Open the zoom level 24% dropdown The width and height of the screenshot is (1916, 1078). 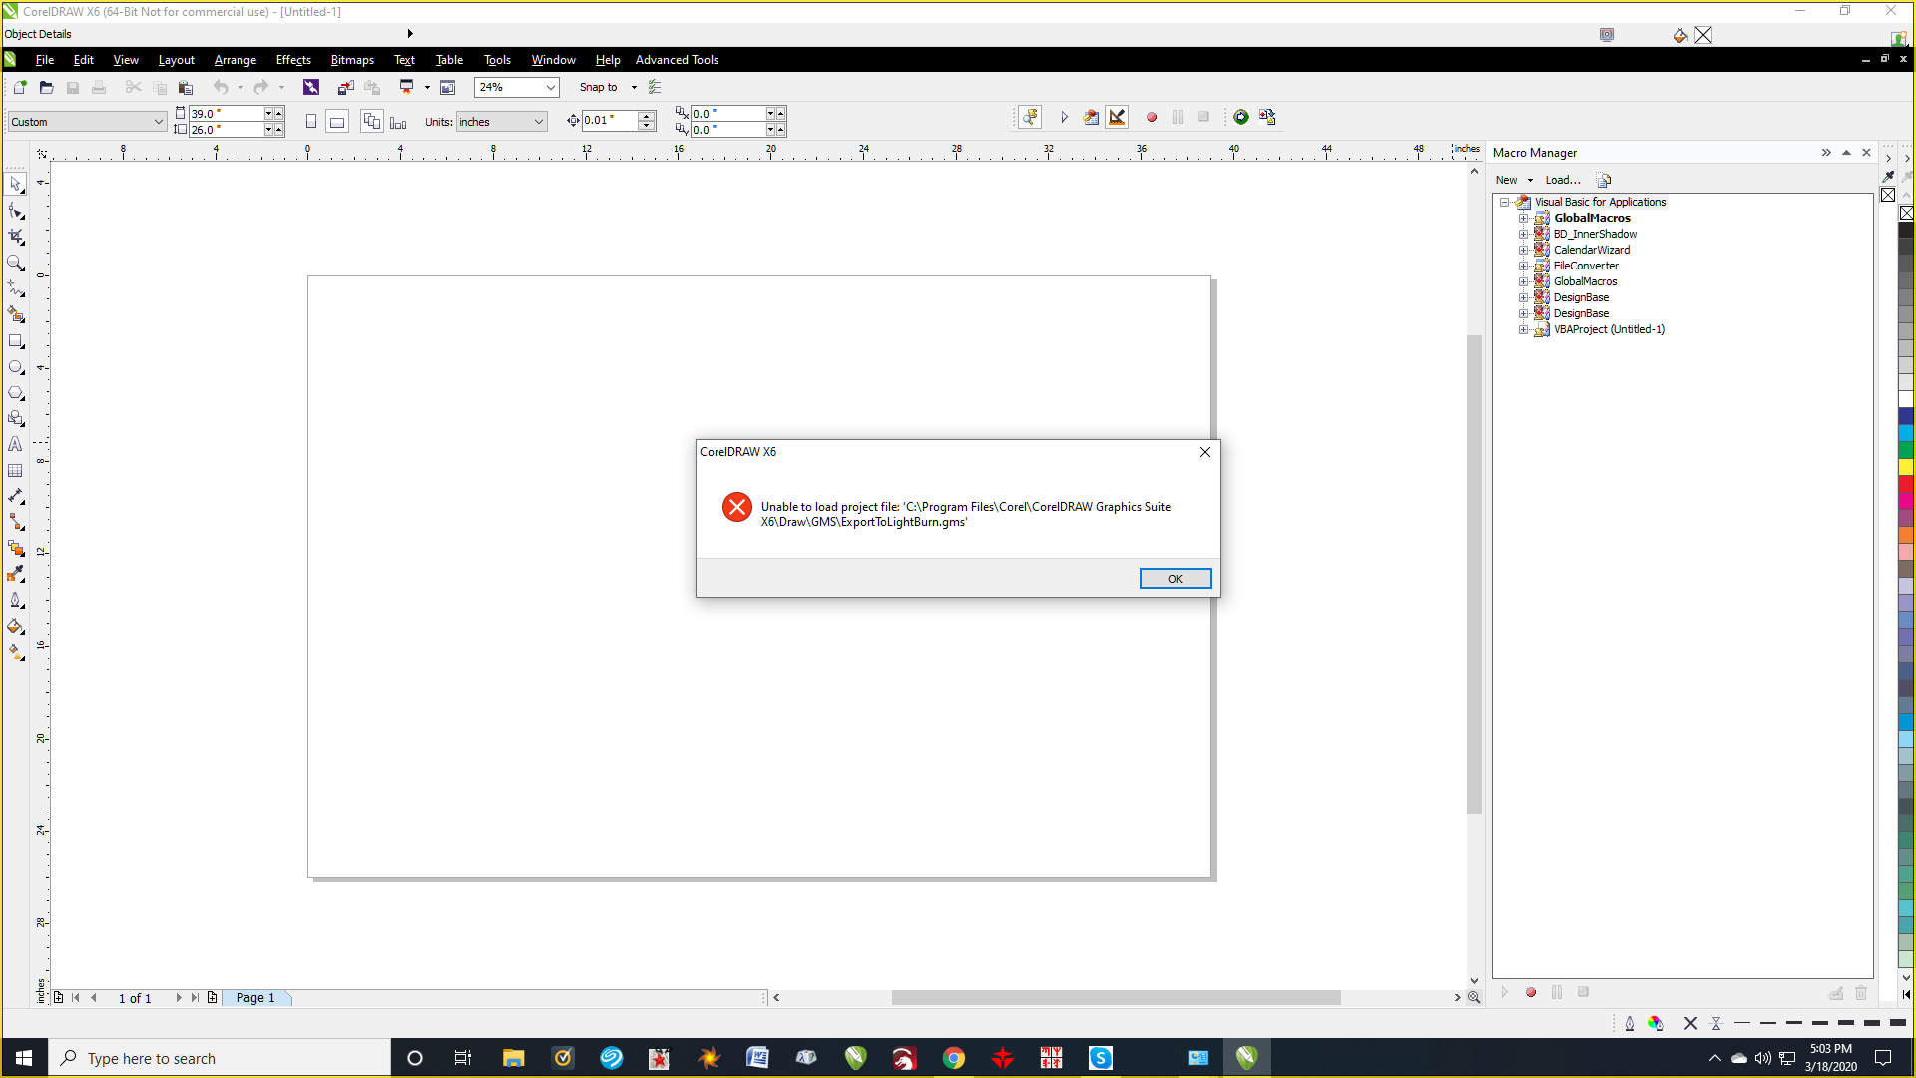click(x=550, y=88)
